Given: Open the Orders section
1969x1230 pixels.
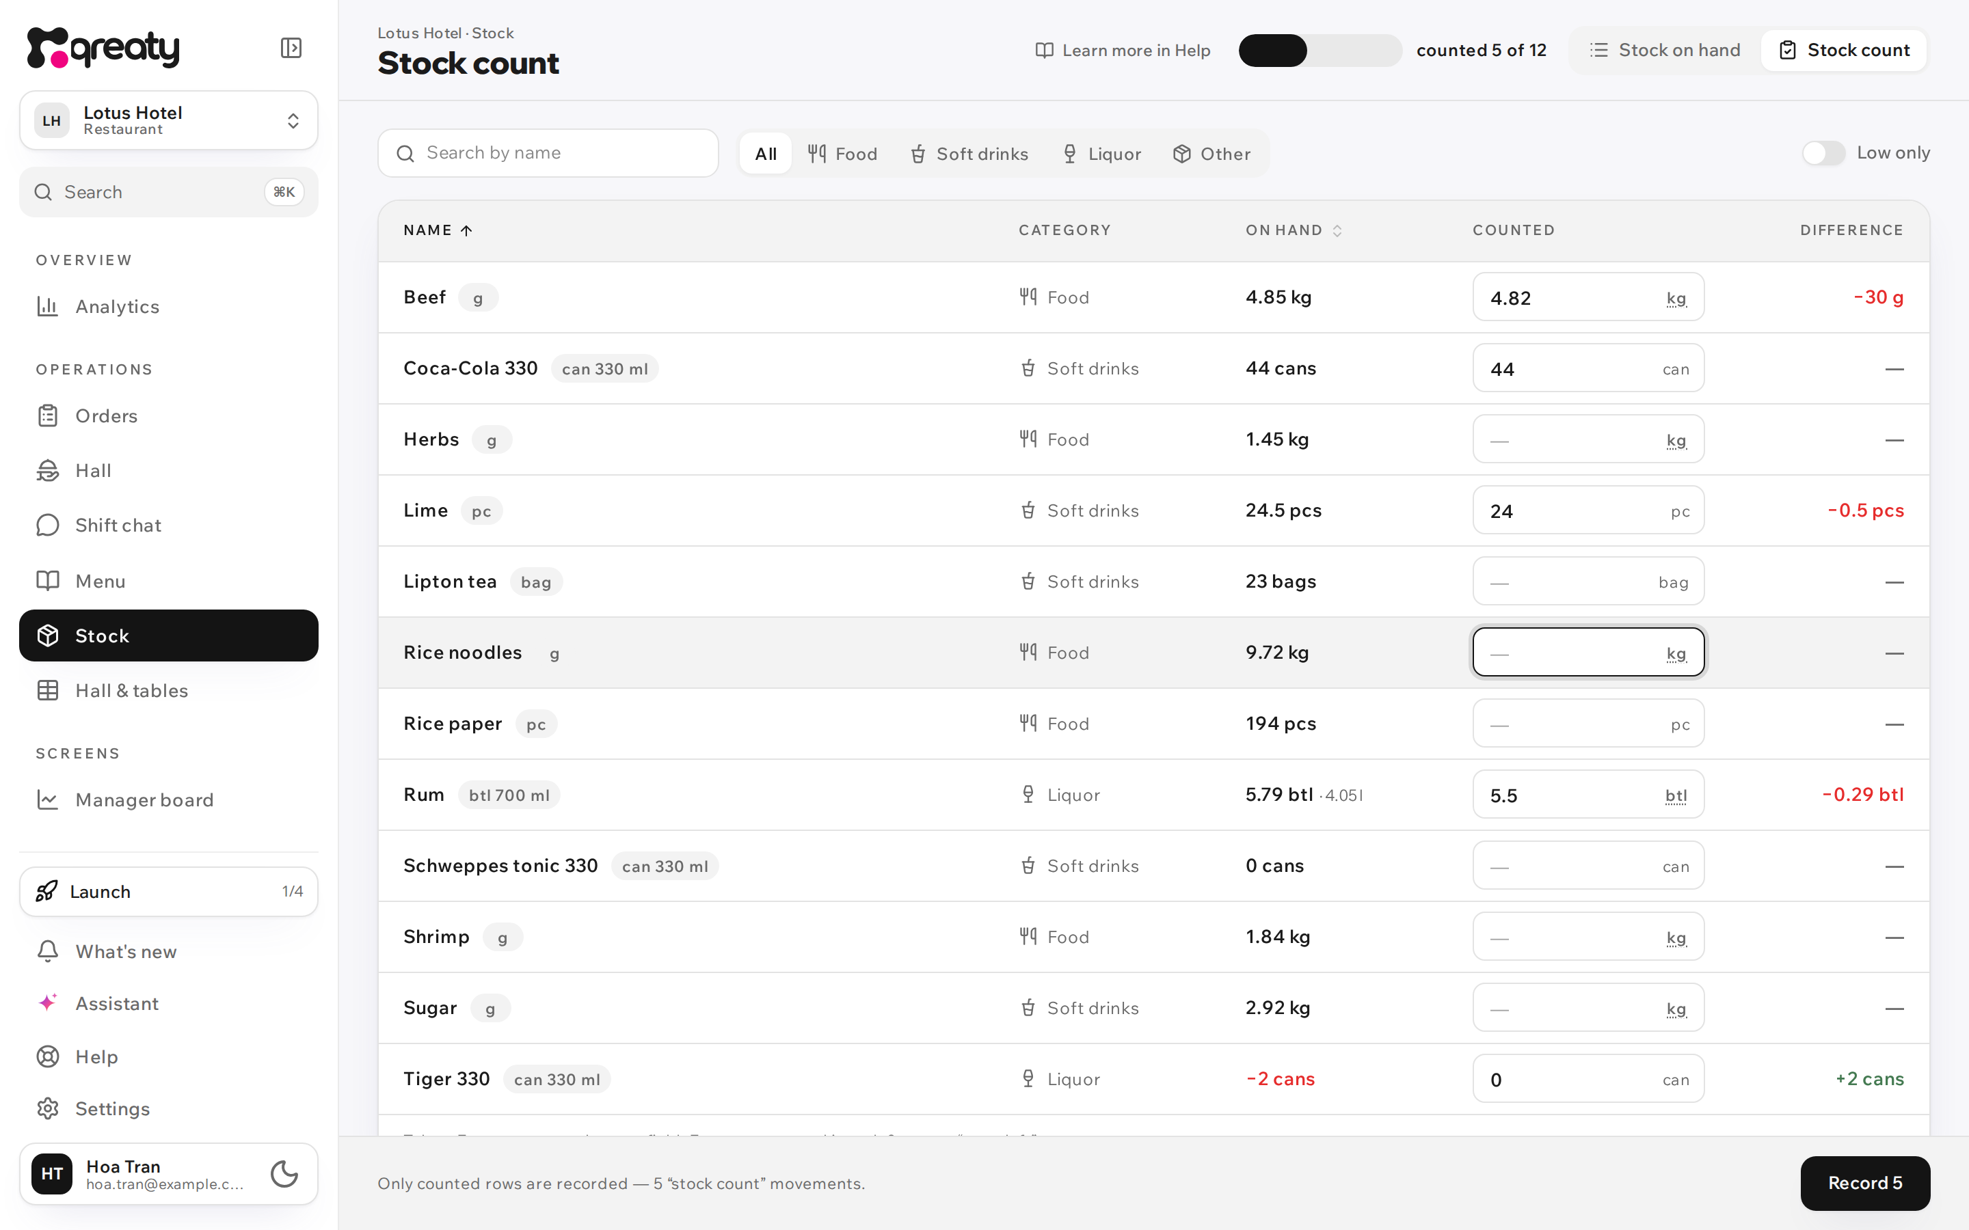Looking at the screenshot, I should click(168, 415).
